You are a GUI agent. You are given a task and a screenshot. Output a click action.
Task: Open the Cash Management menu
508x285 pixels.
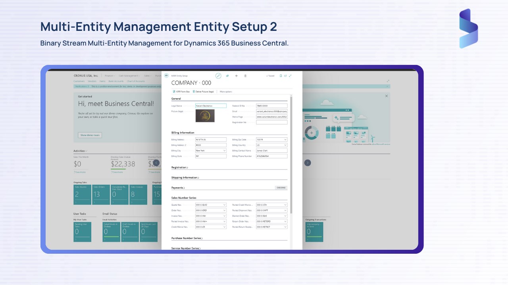click(x=129, y=76)
